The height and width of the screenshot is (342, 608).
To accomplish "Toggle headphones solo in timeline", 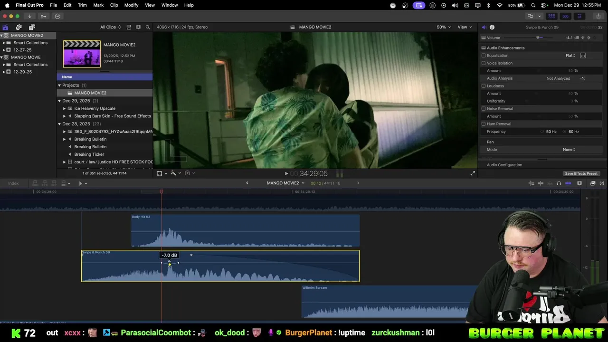I will pos(559,183).
